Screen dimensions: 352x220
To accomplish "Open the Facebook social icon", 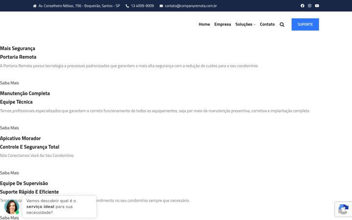I will pyautogui.click(x=303, y=6).
